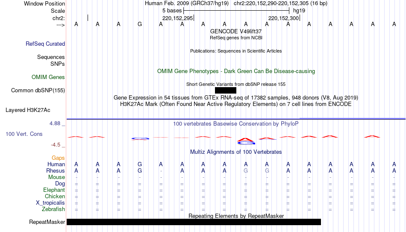The width and height of the screenshot is (406, 232).
Task: Click the first grey G in the Rhesus row
Action: tap(246, 170)
